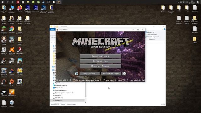The image size is (201, 113).
Task: Open the Chrome User Data shortcut
Action: pyautogui.click(x=12, y=30)
